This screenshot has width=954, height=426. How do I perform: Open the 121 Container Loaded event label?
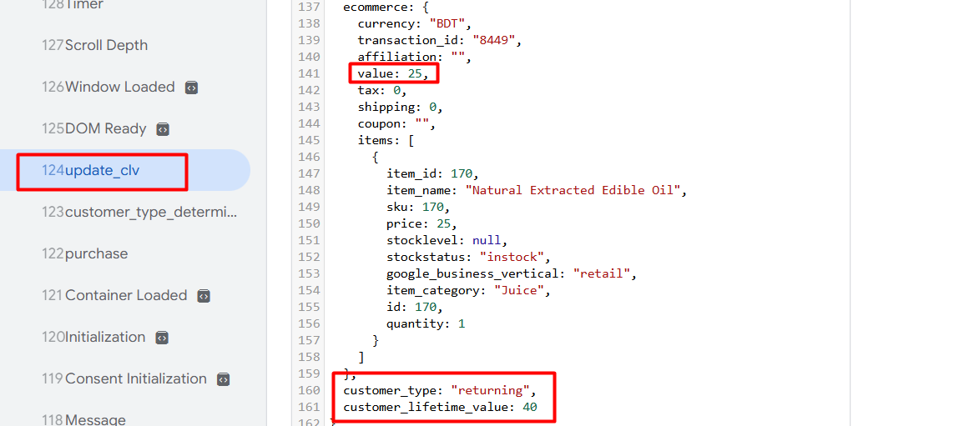(114, 295)
